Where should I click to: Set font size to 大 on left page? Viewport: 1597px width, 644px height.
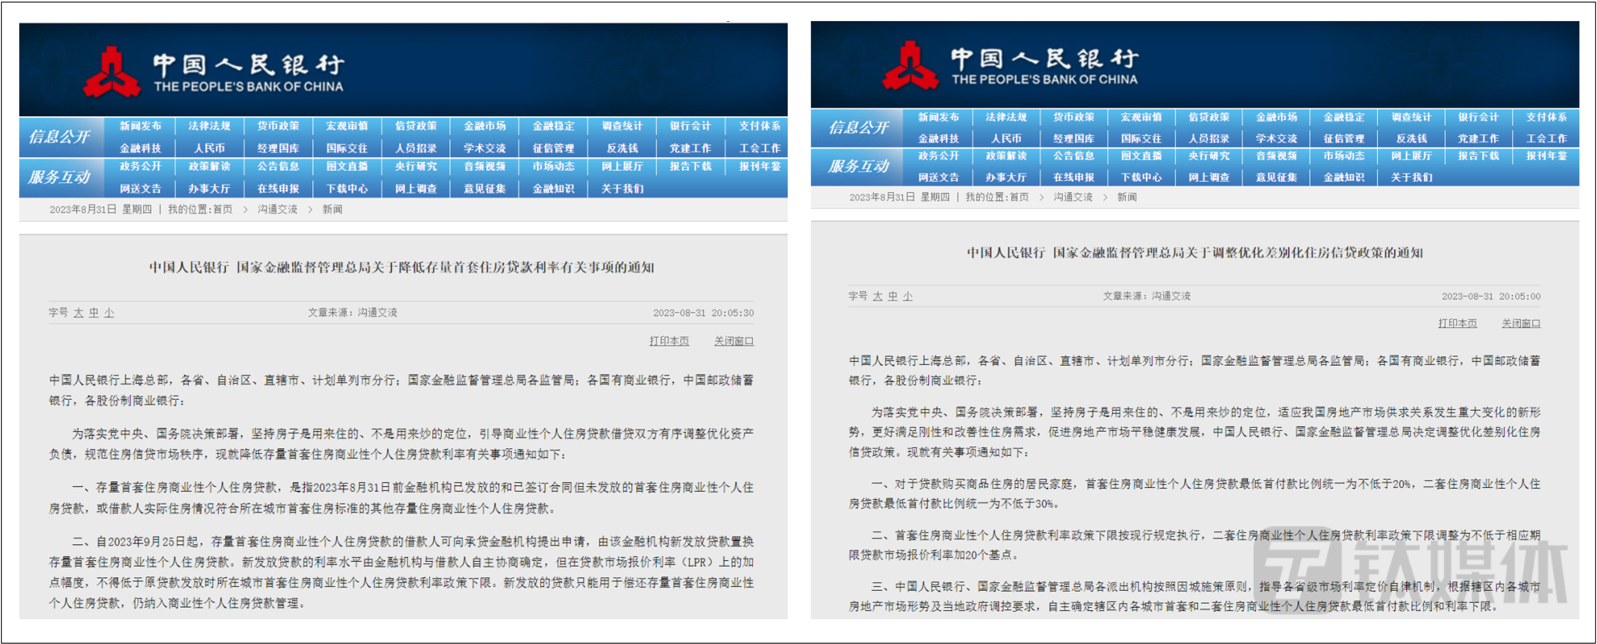[x=78, y=313]
